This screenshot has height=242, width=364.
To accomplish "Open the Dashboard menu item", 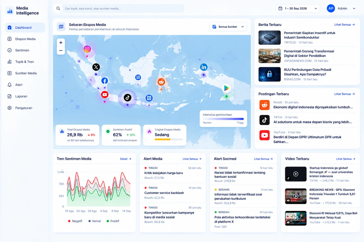I will point(25,27).
